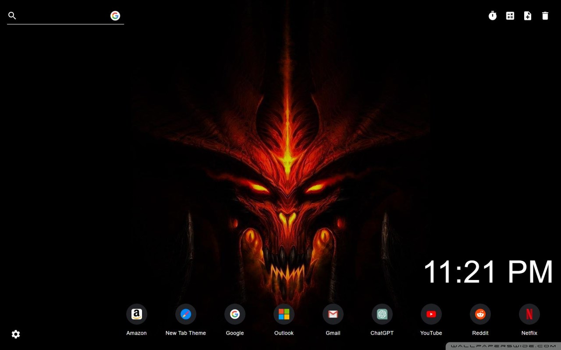Open the YouTube shortcut
Screen dimensions: 561x350
pyautogui.click(x=431, y=314)
